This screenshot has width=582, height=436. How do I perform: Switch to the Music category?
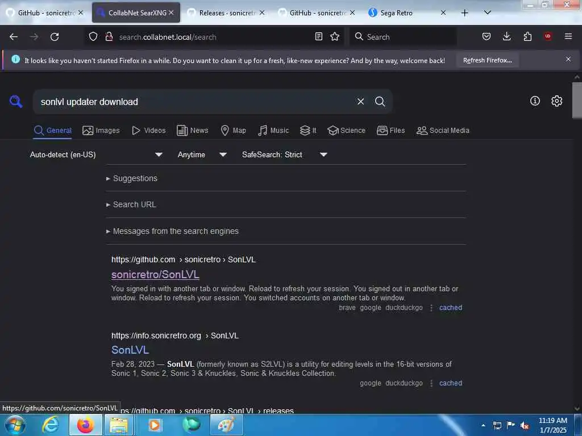tap(273, 131)
